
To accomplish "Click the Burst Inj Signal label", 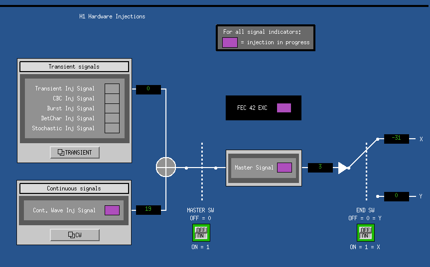I will click(71, 108).
